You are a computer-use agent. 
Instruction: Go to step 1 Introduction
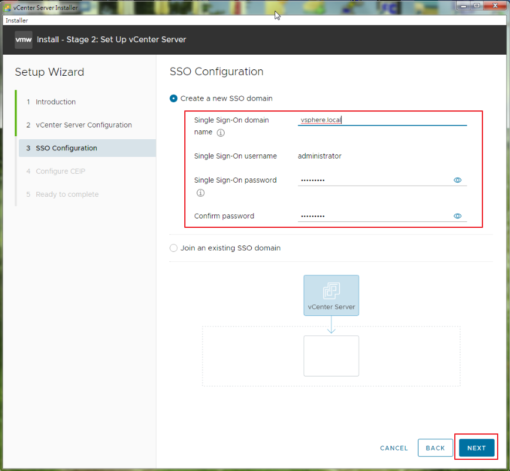[x=55, y=102]
